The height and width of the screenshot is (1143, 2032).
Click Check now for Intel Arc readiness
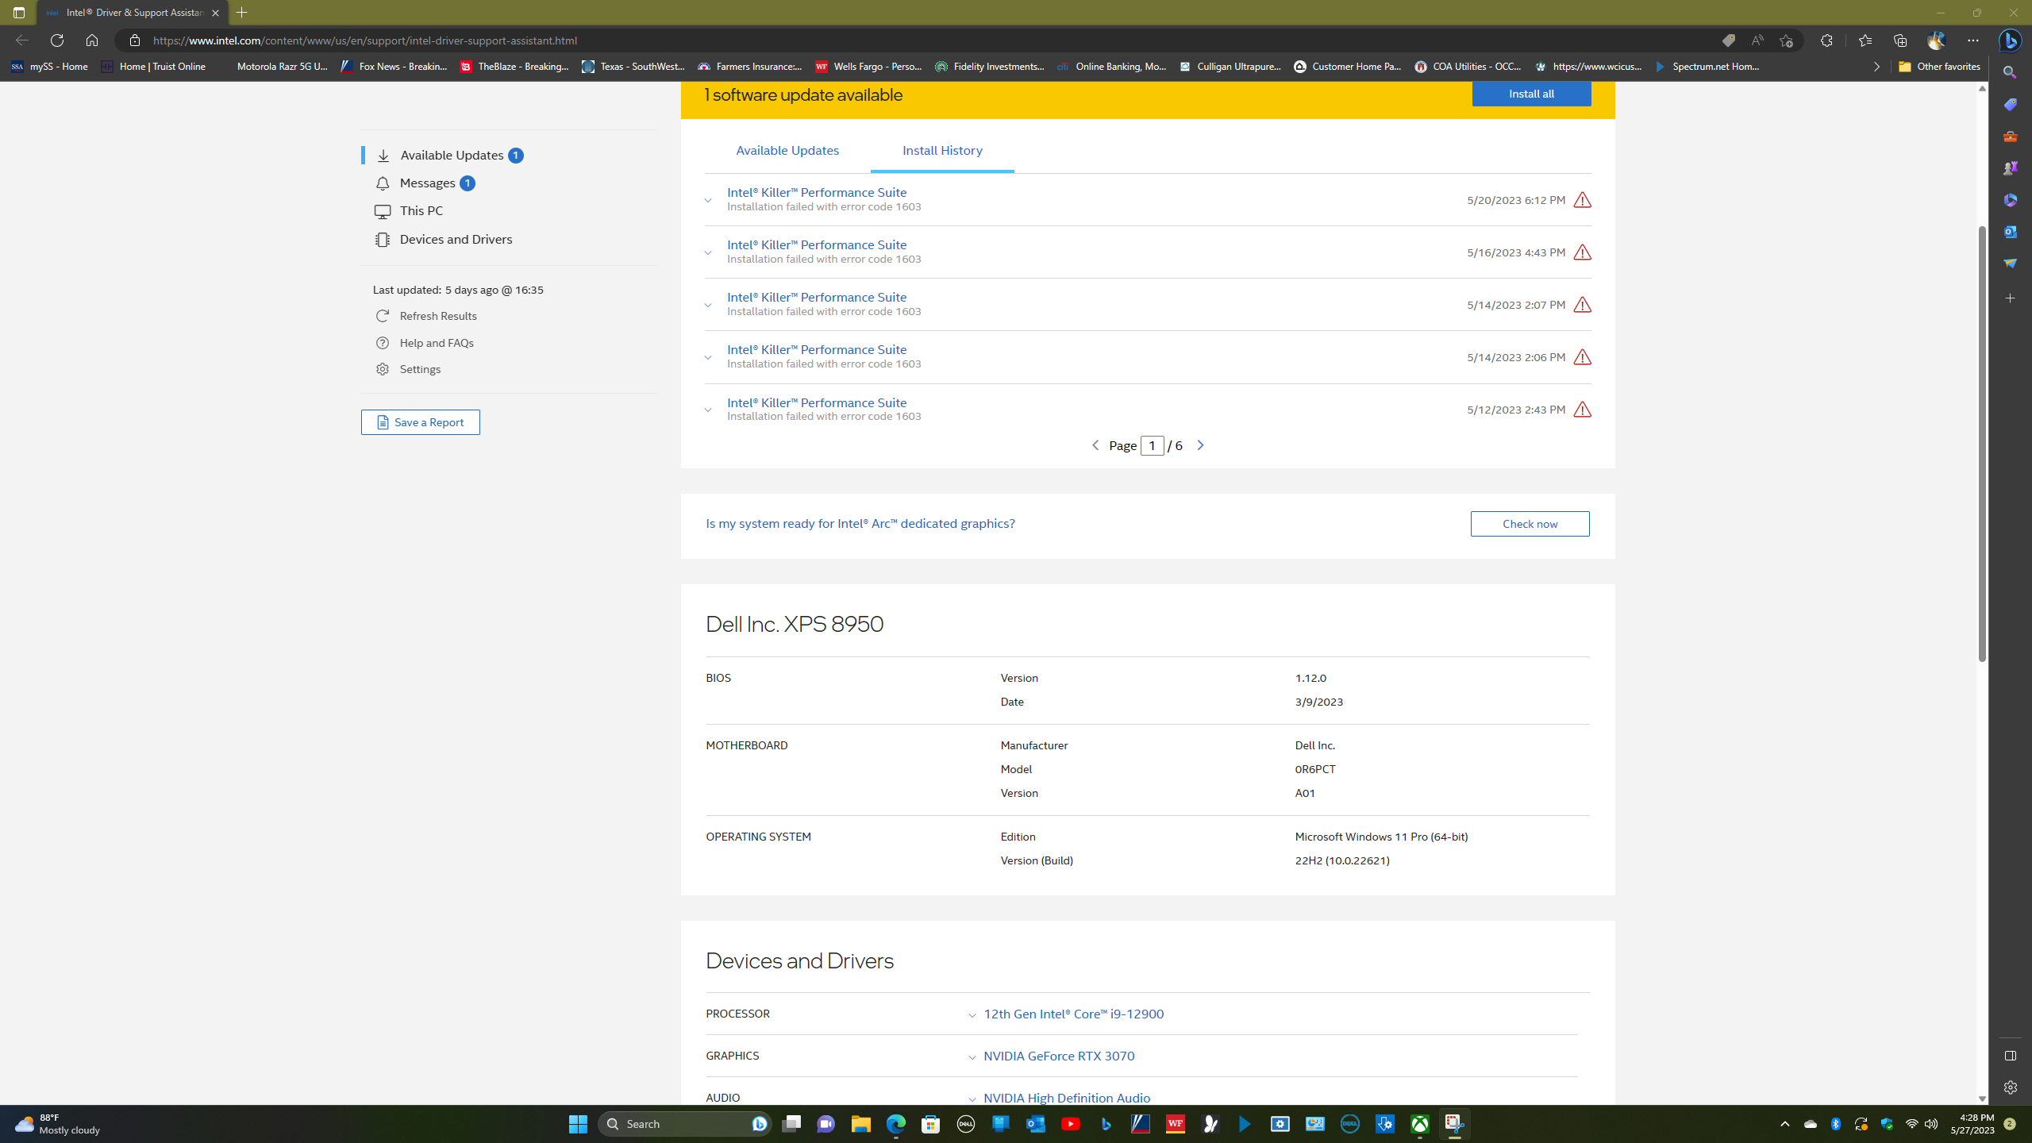(x=1529, y=523)
